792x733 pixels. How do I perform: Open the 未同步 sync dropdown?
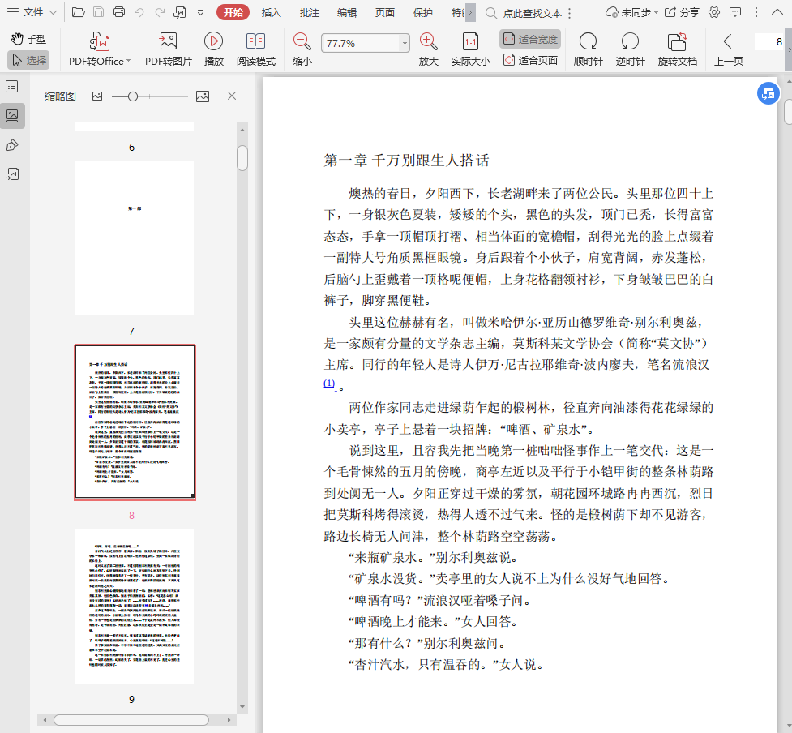(631, 12)
